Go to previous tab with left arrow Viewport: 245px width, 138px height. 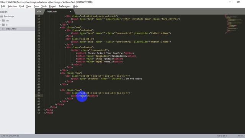click(x=38, y=11)
